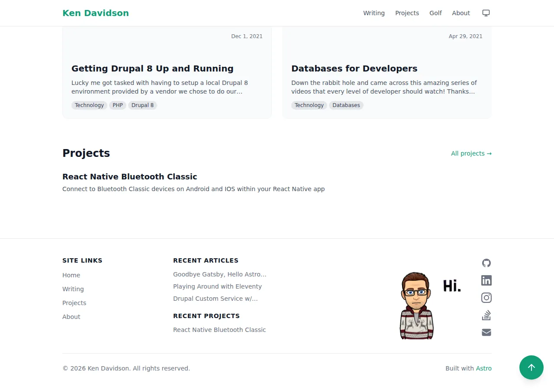Select the Technology tag on Databases for Developers
Image resolution: width=554 pixels, height=390 pixels.
tap(309, 105)
